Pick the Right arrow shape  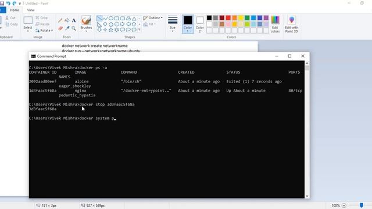(123, 24)
